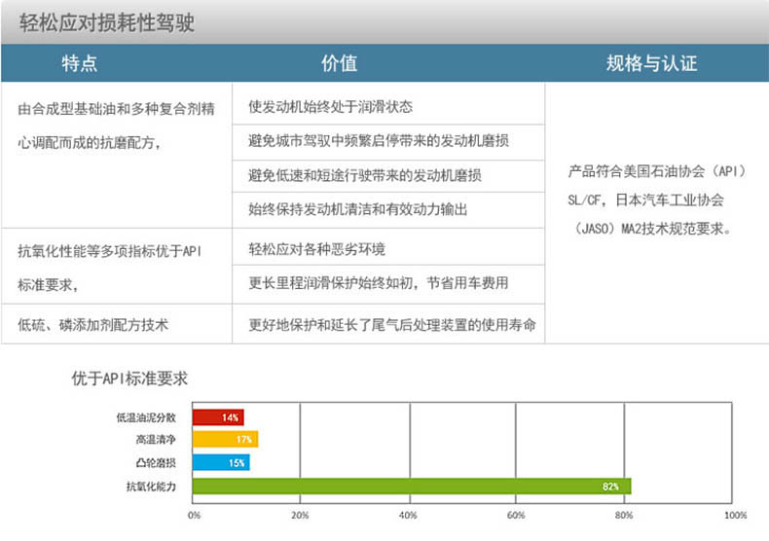The height and width of the screenshot is (541, 769).
Task: Click the 更好地保护 尾气后处理装置 row
Action: point(391,325)
